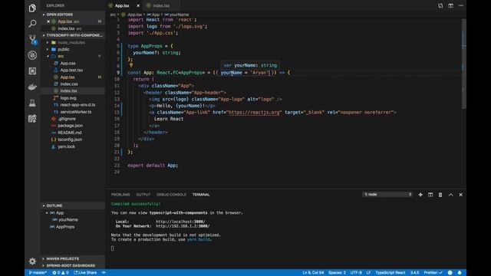Start Live Share from status bar
Viewport: 491px width, 276px height.
[x=85, y=273]
